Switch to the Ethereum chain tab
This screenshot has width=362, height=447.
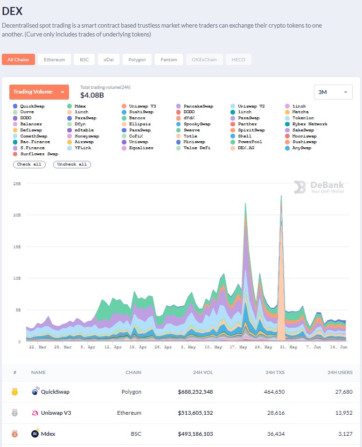(54, 59)
